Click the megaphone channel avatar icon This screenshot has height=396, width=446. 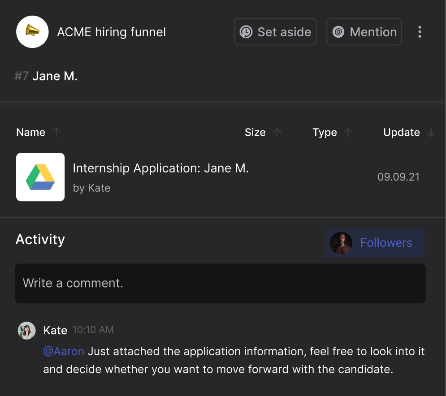(x=32, y=32)
